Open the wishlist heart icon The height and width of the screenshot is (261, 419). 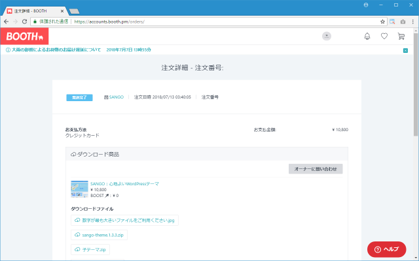pyautogui.click(x=384, y=37)
